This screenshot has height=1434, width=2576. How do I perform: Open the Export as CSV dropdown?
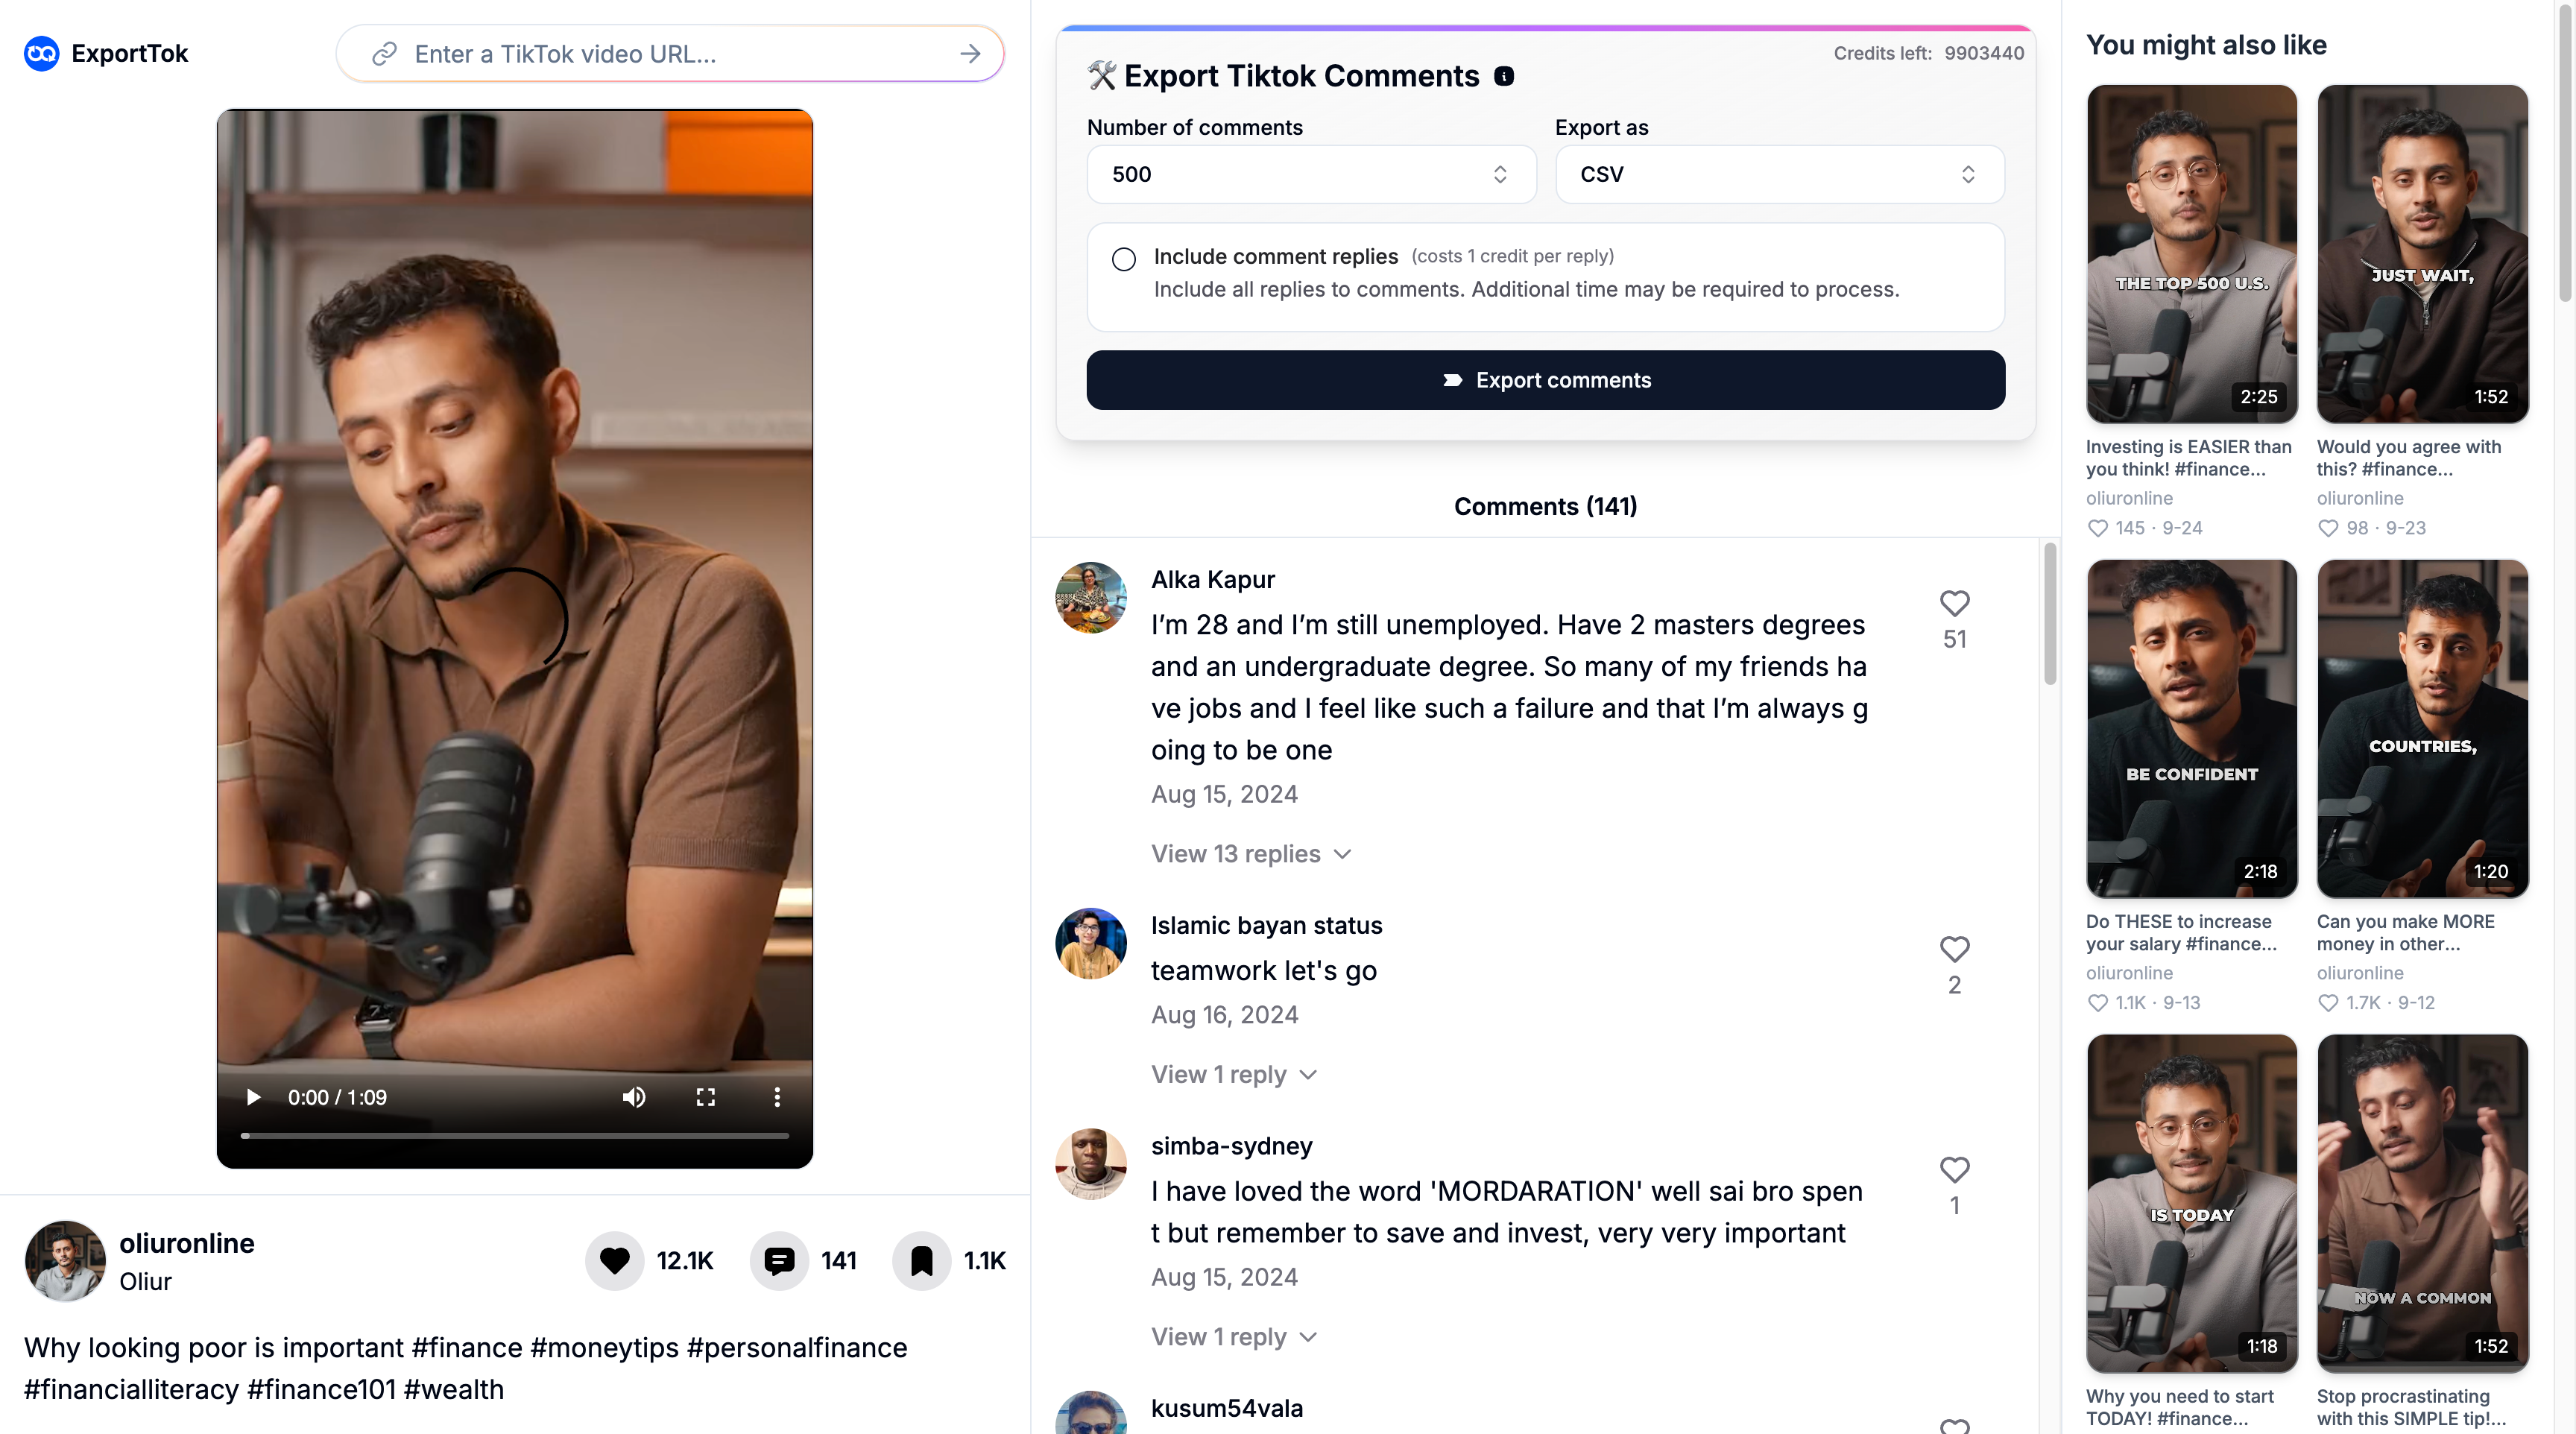click(1779, 174)
